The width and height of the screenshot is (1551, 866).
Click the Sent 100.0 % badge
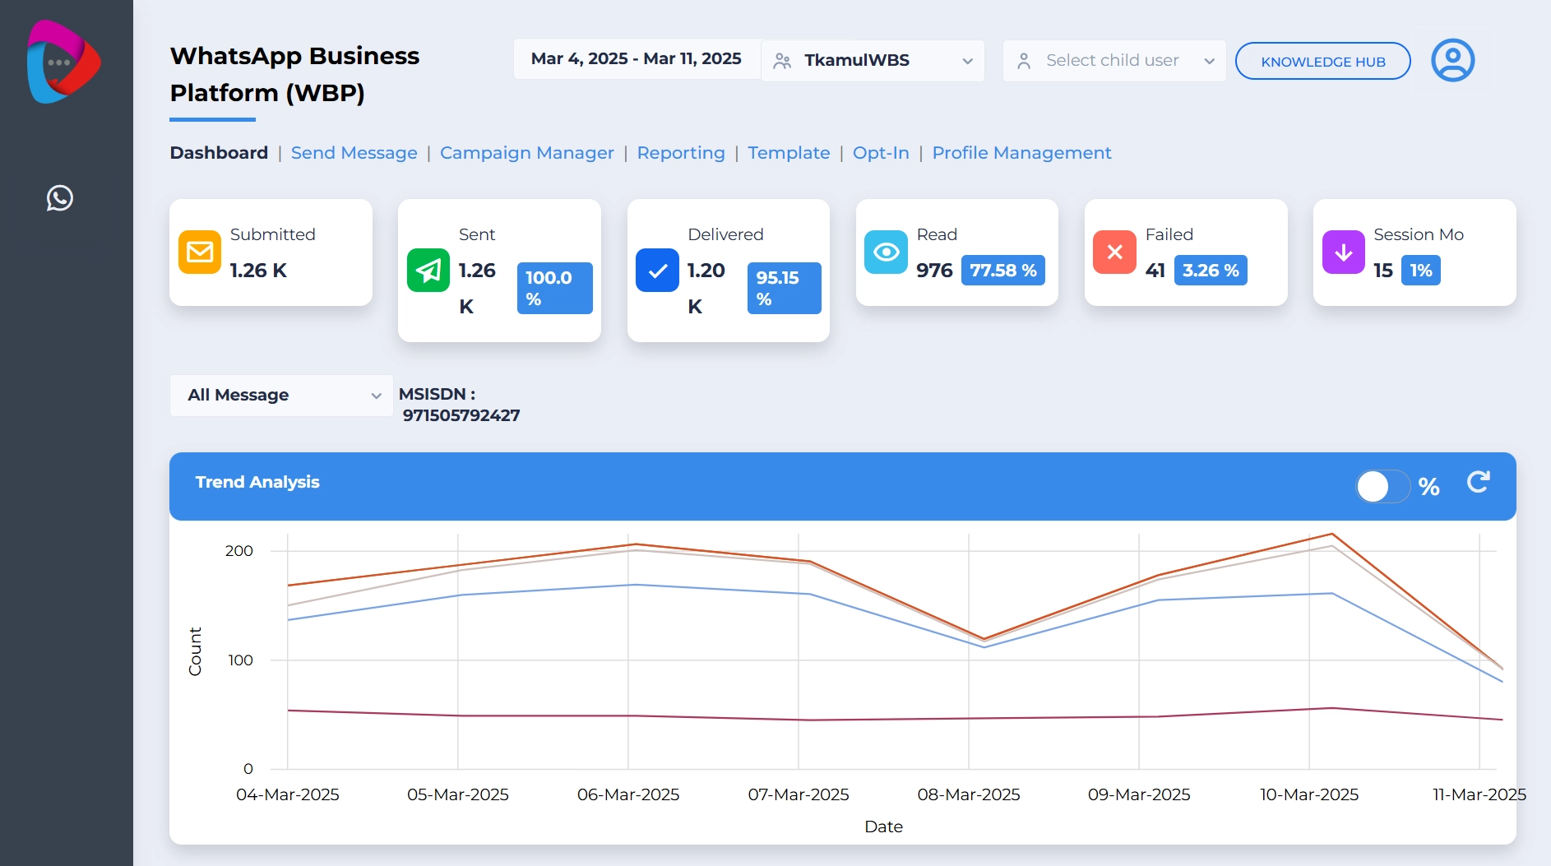[555, 288]
